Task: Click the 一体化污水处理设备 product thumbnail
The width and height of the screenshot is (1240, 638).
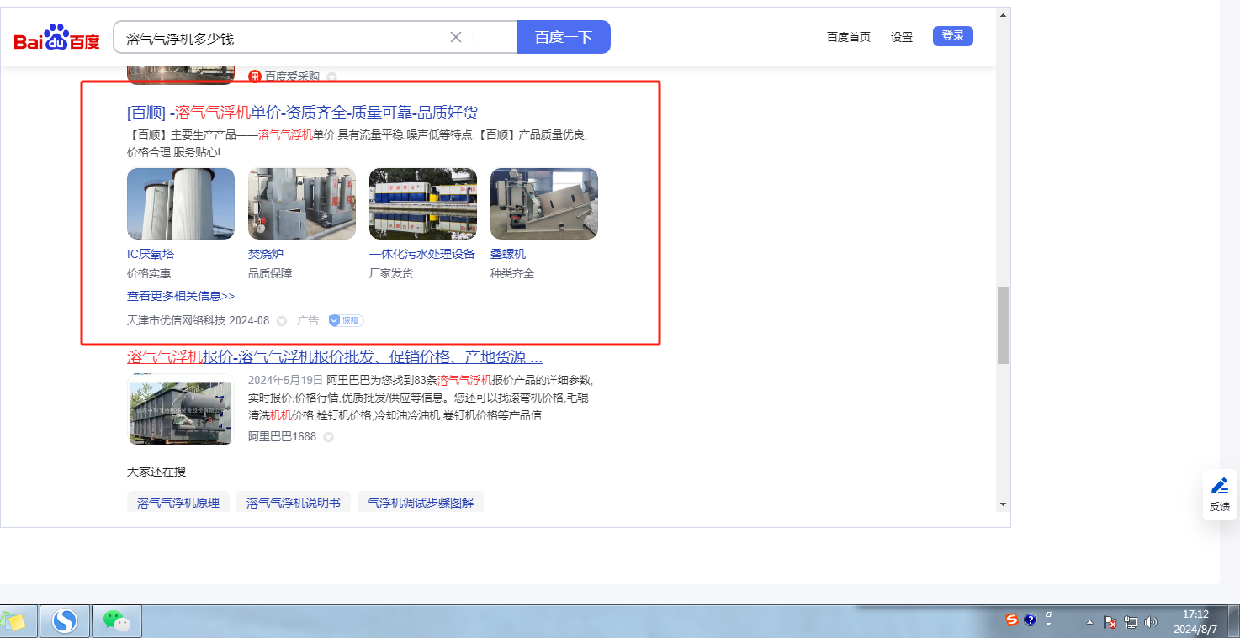Action: [x=423, y=203]
